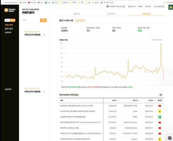Open the Key bookmark folder
Screen dimensions: 173x141
click(88, 2)
